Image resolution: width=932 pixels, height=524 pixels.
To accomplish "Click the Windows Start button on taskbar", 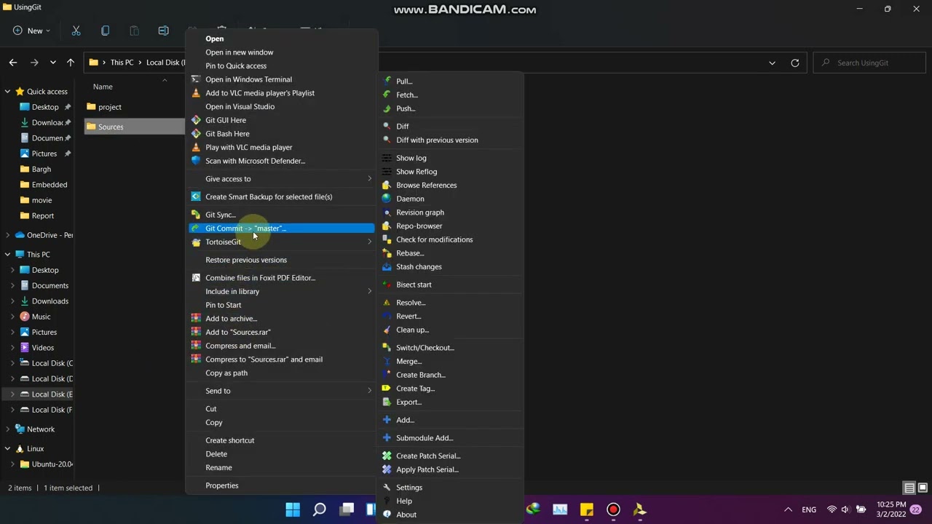I will coord(293,509).
